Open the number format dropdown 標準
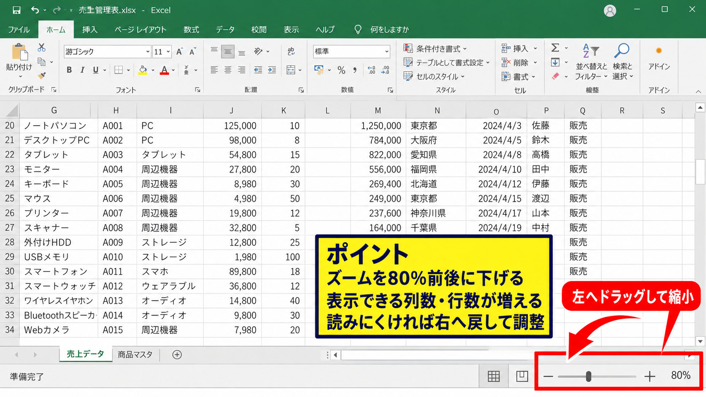Viewport: 706px width, 397px height. point(386,51)
